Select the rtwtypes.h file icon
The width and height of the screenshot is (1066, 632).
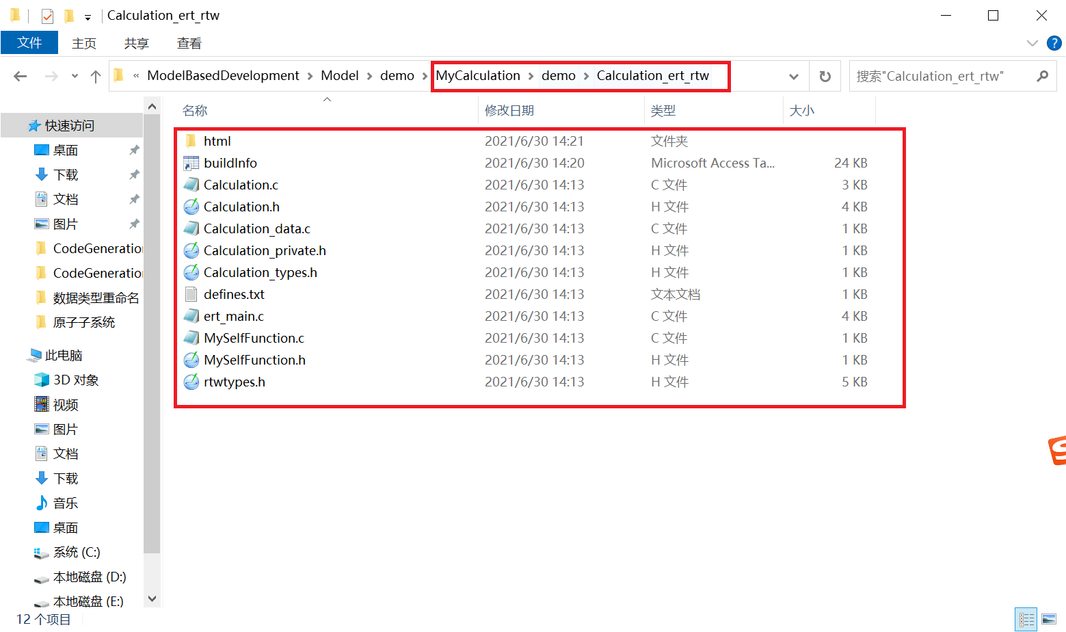[191, 382]
